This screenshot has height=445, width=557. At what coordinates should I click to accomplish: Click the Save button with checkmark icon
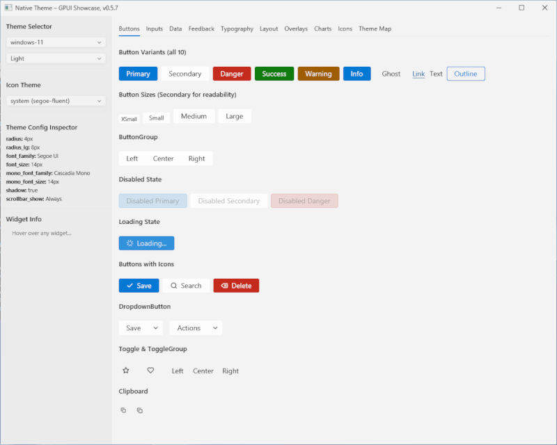tap(139, 286)
